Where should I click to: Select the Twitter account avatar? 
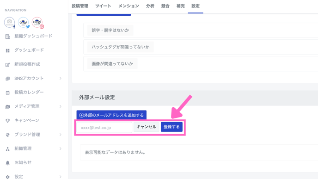[x=23, y=22]
